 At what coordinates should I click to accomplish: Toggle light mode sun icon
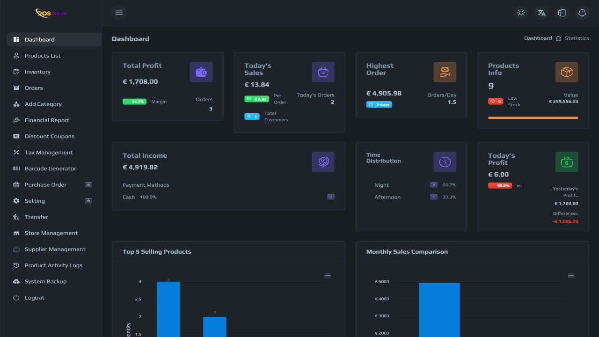(x=521, y=13)
